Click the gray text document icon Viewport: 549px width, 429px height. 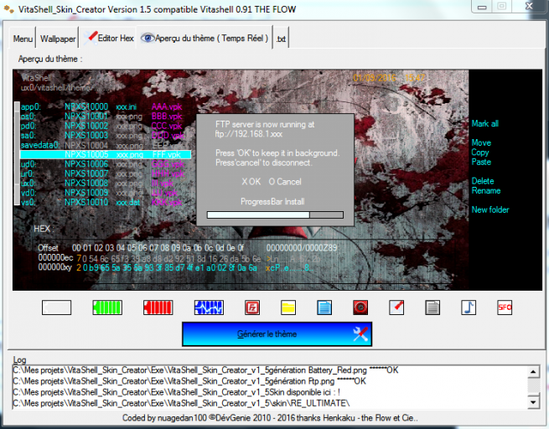[x=432, y=308]
